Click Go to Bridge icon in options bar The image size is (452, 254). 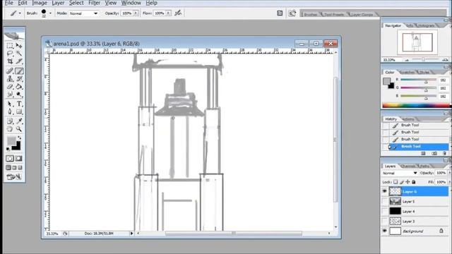coord(292,13)
